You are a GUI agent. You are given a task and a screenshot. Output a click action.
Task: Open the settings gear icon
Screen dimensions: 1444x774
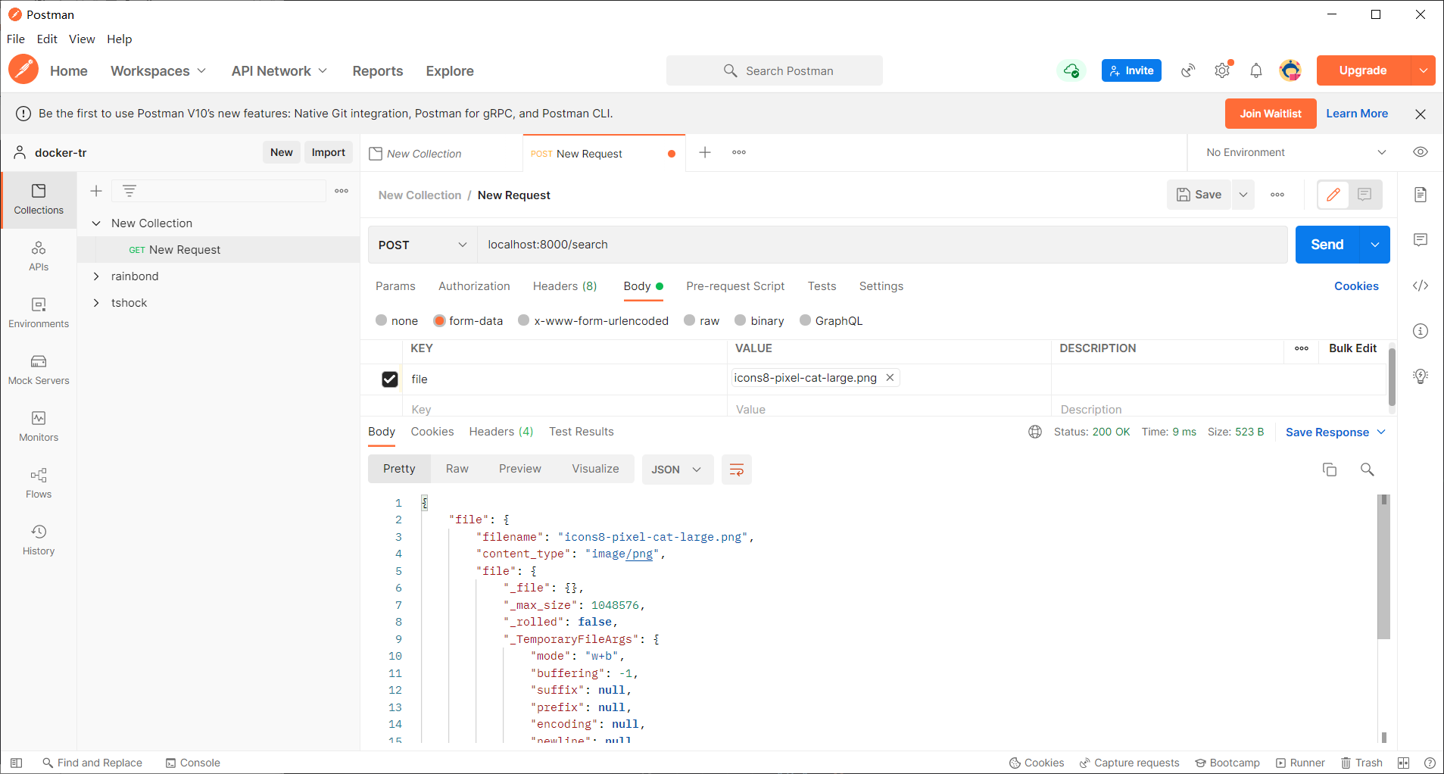1222,70
